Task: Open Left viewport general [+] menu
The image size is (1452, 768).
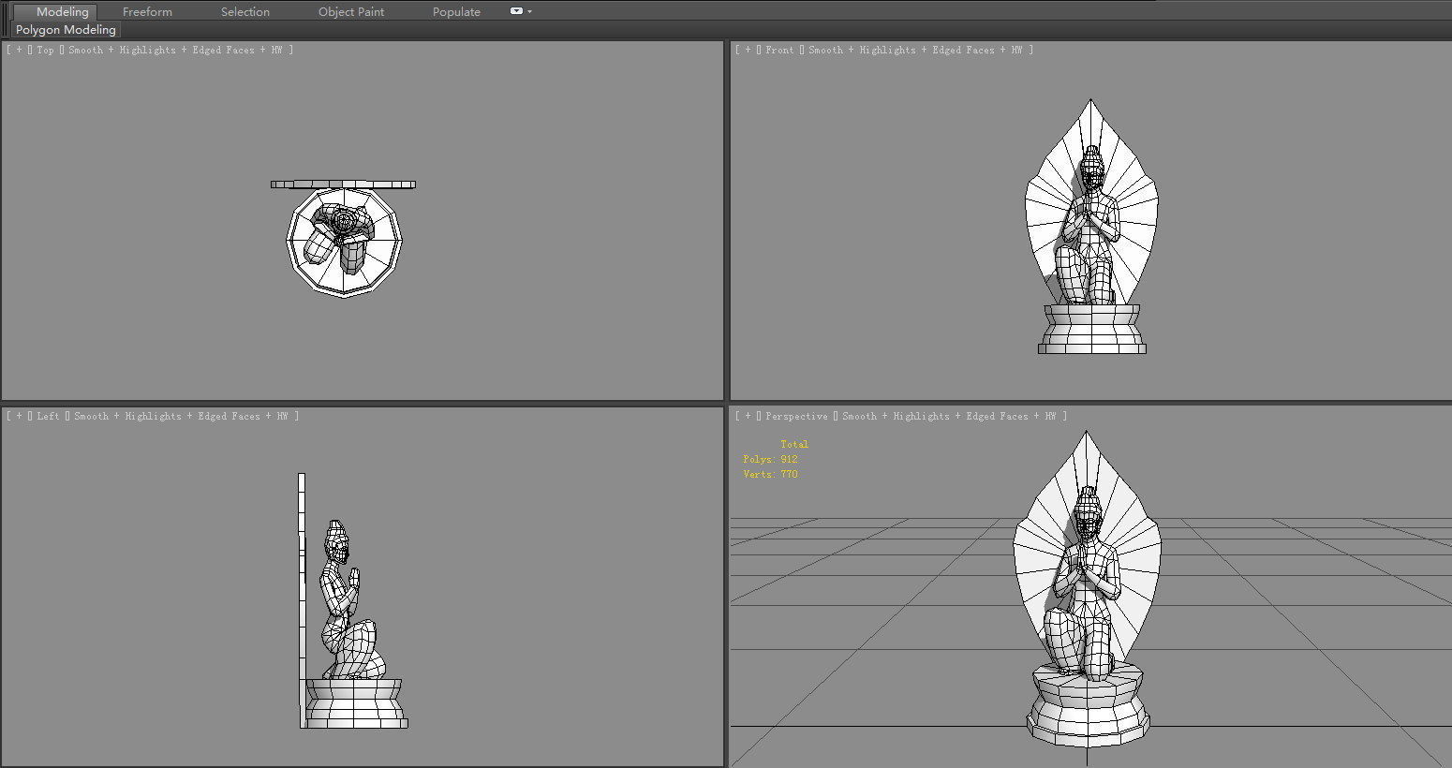Action: [19, 416]
